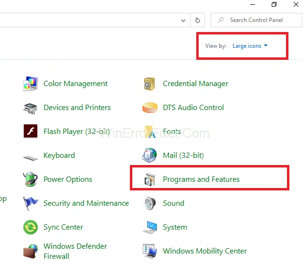Minimize the Control Panel window

(x=253, y=4)
